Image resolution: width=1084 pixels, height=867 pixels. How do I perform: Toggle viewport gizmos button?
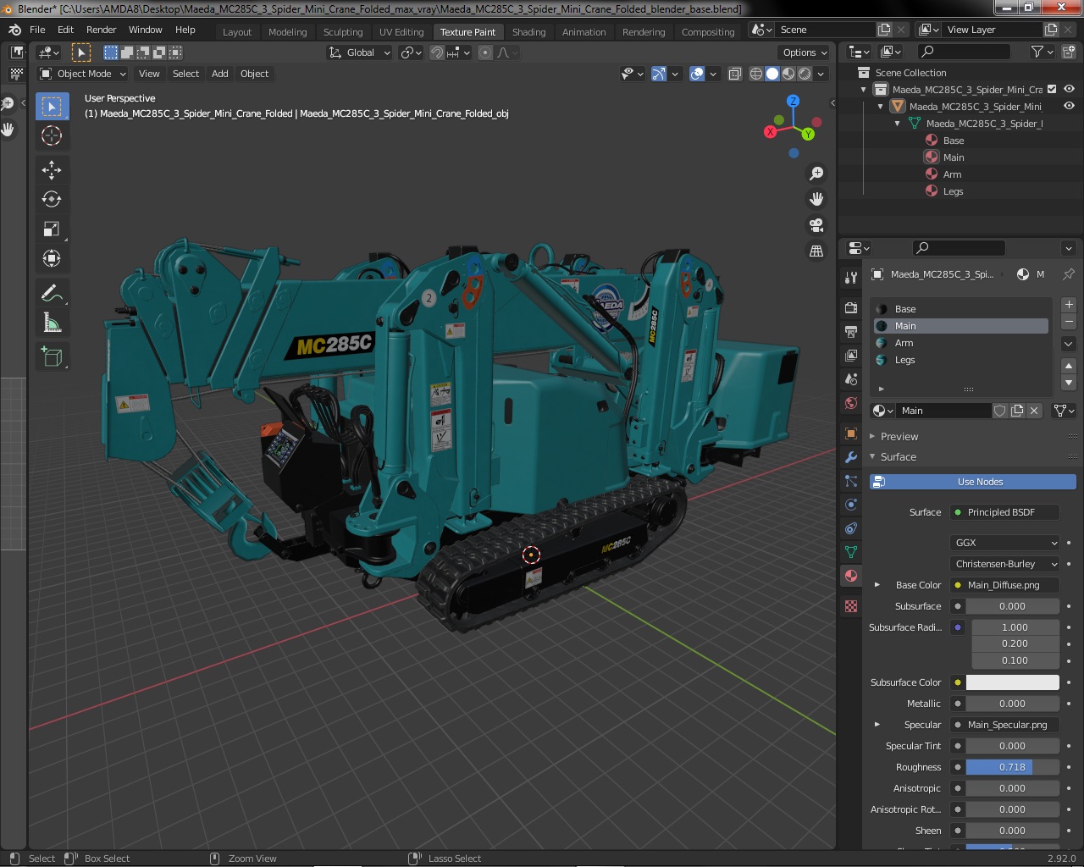coord(659,74)
